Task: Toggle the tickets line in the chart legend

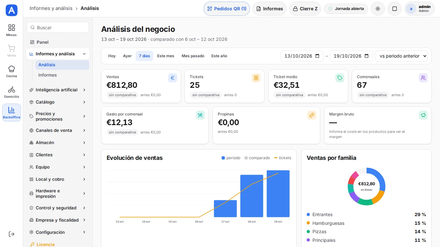Action: (282, 158)
